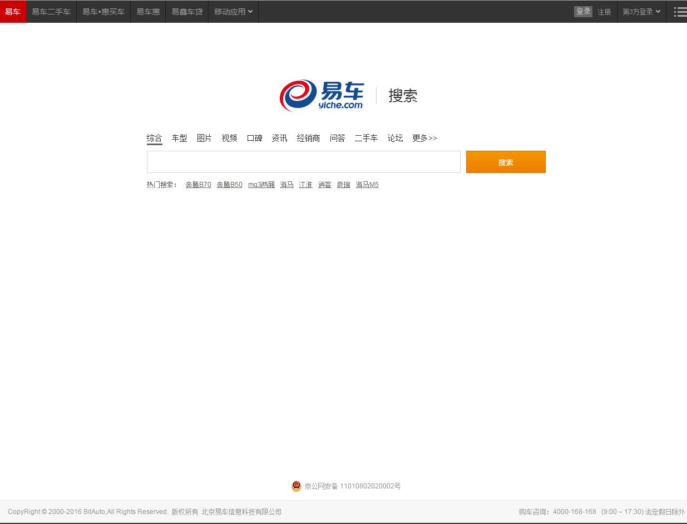
Task: Search hot keyword 海马
Action: (x=287, y=185)
